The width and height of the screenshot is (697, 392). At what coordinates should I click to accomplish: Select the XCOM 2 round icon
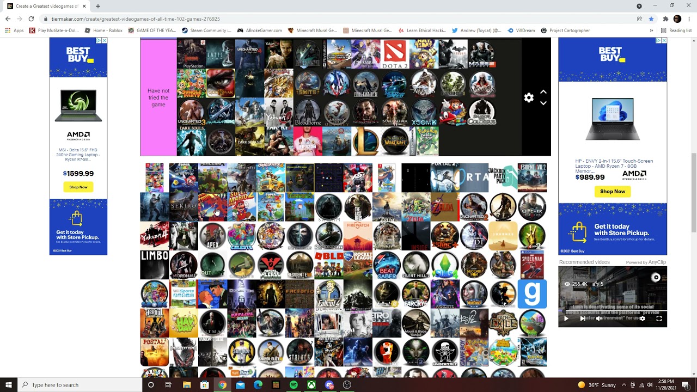pyautogui.click(x=424, y=112)
